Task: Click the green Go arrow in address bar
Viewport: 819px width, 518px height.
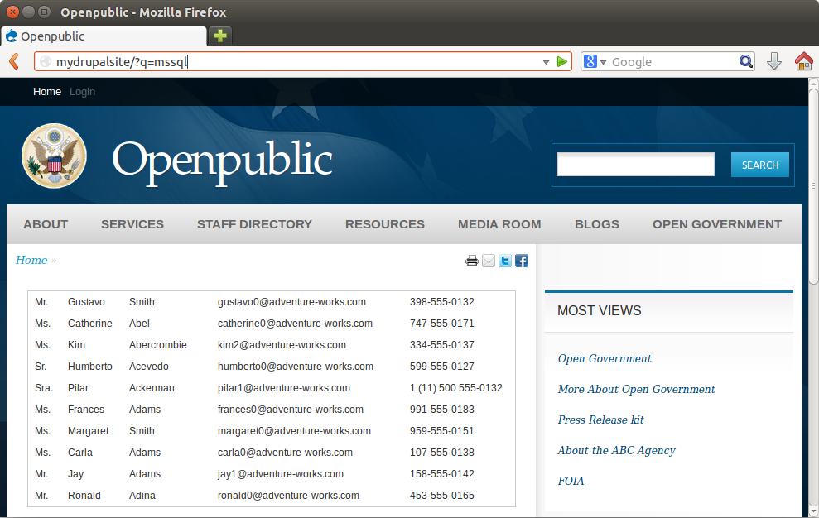Action: tap(562, 61)
